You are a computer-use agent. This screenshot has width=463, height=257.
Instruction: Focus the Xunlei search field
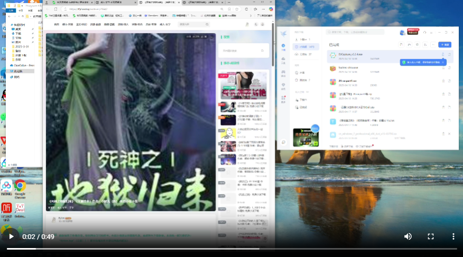pyautogui.click(x=355, y=32)
